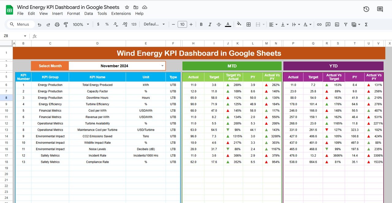The width and height of the screenshot is (392, 203).
Task: Select the MTD header cell
Action: click(x=232, y=66)
